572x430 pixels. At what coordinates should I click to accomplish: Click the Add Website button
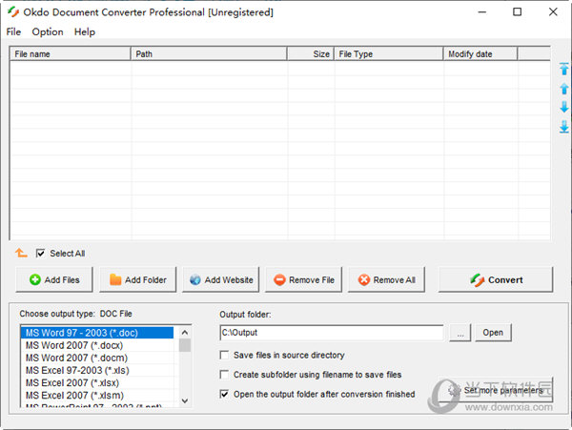coord(221,279)
